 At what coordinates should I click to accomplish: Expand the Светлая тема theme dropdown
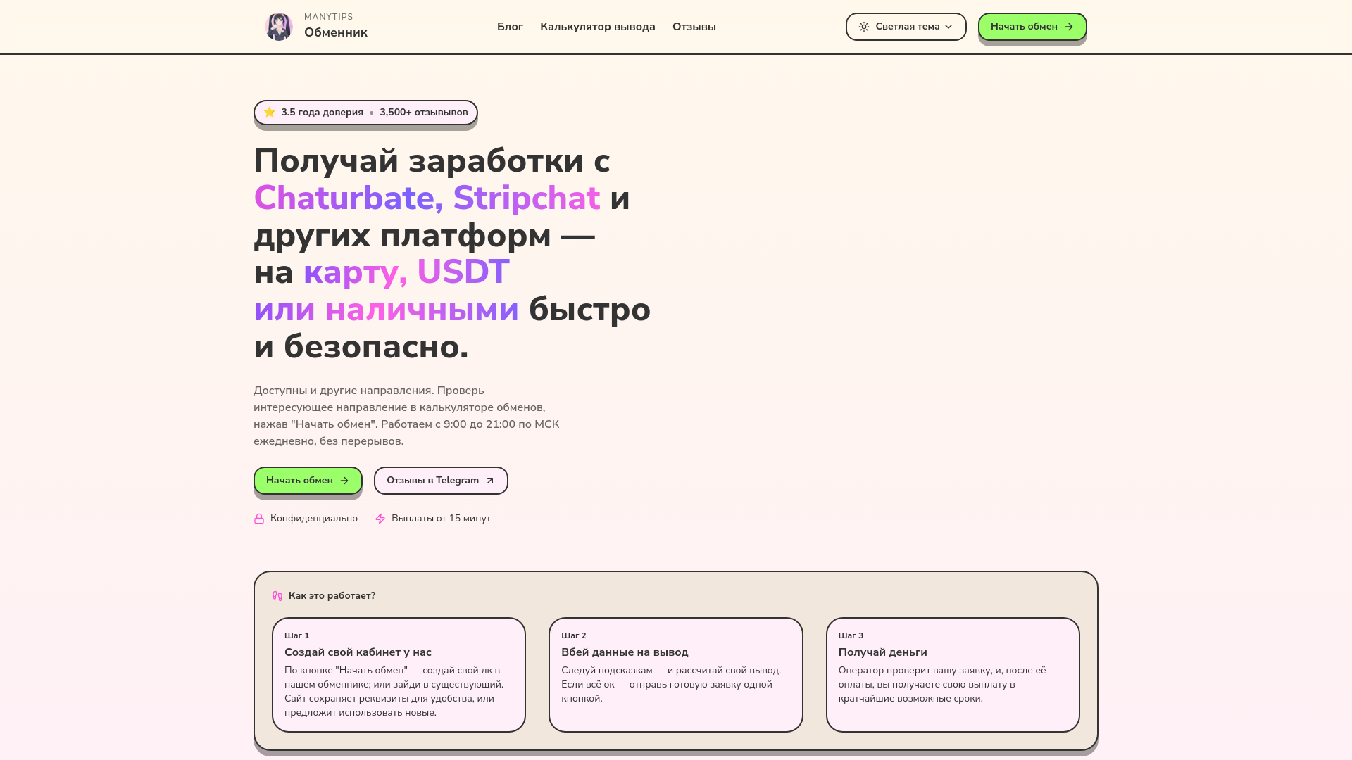[906, 27]
